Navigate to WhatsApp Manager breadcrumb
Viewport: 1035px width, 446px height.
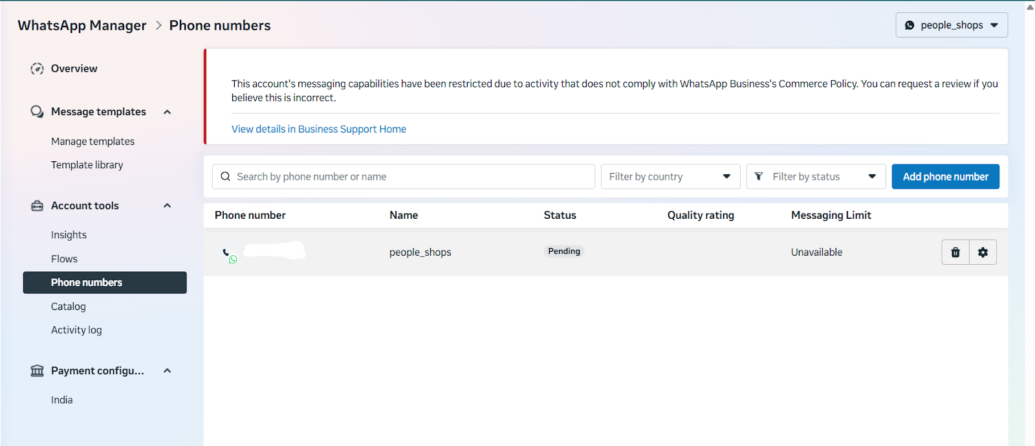(x=82, y=26)
